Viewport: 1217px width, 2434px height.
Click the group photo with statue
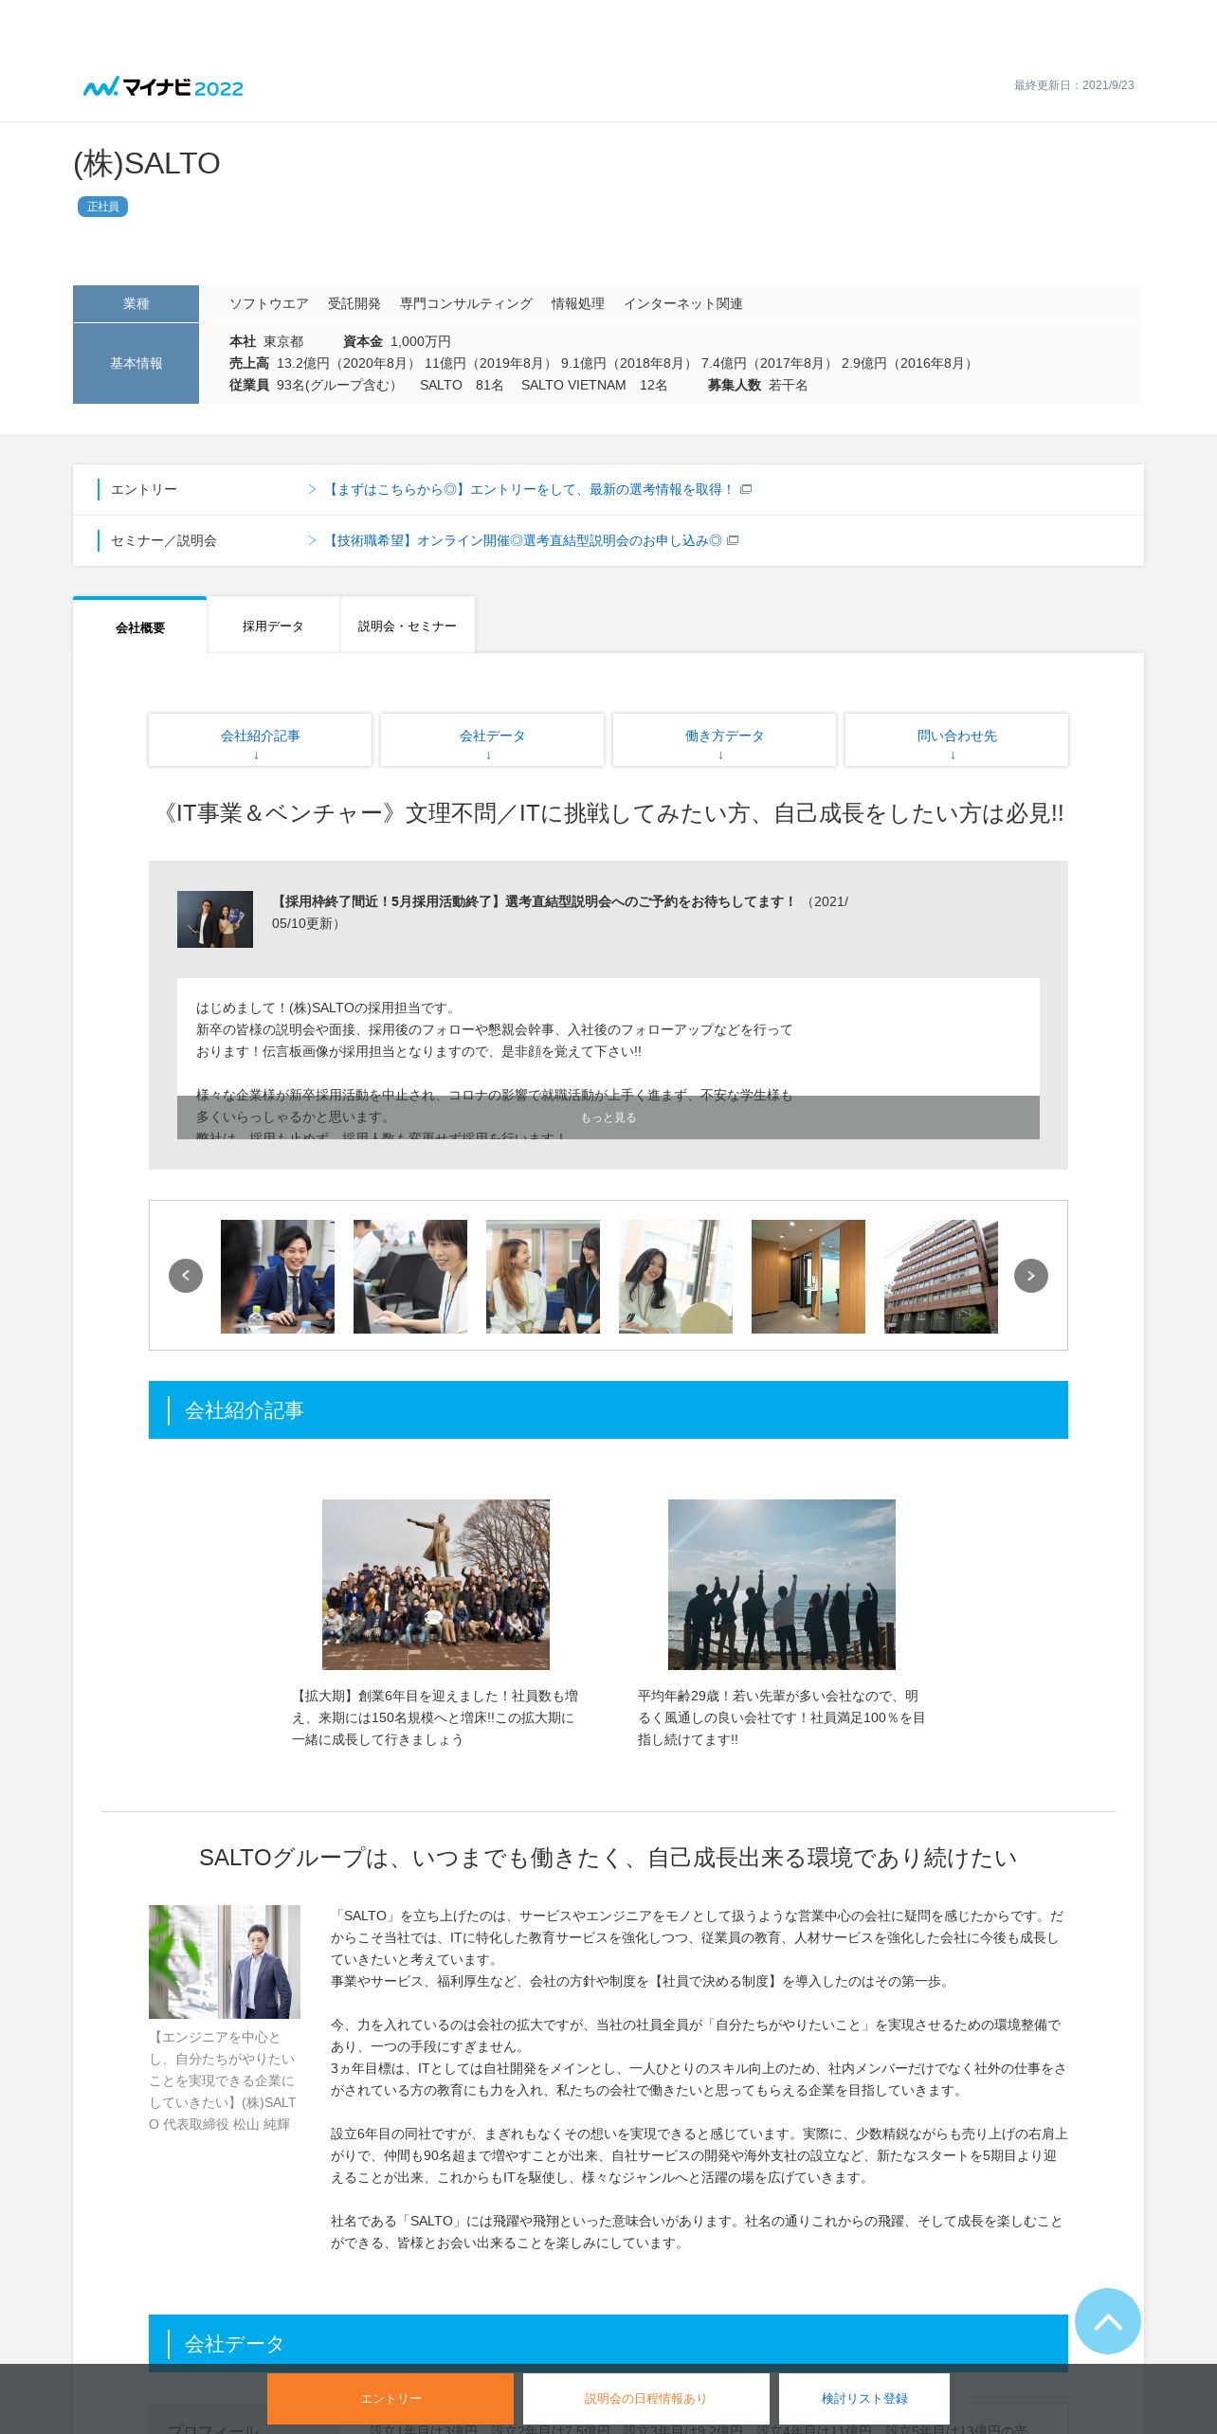[436, 1585]
